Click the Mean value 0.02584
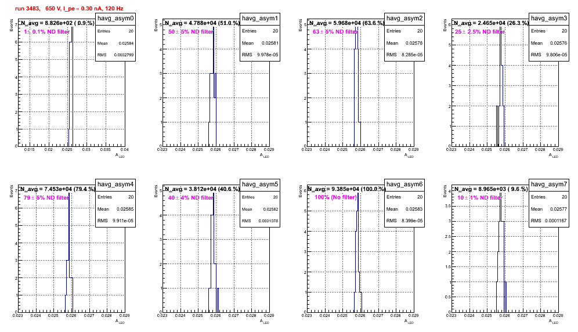The width and height of the screenshot is (578, 332). pos(126,43)
